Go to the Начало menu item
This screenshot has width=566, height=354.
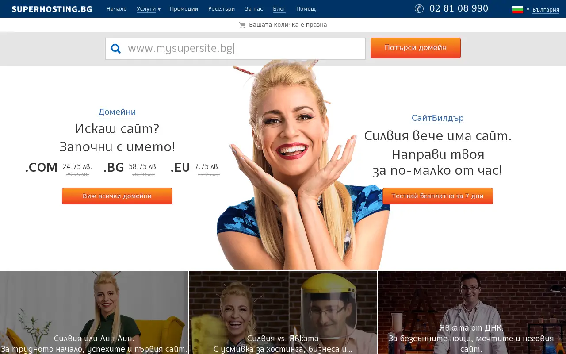point(117,9)
